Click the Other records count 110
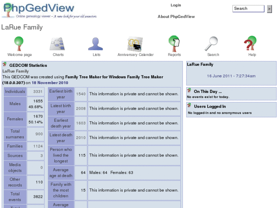This screenshot has height=208, width=278. [x=39, y=182]
